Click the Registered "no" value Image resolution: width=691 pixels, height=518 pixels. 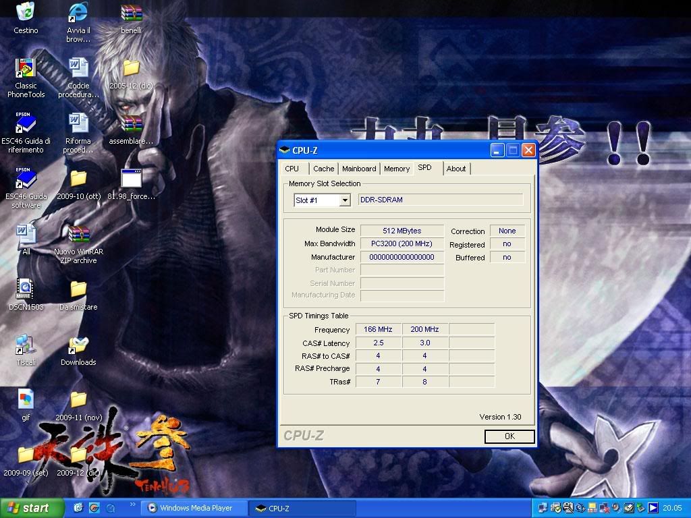[507, 244]
